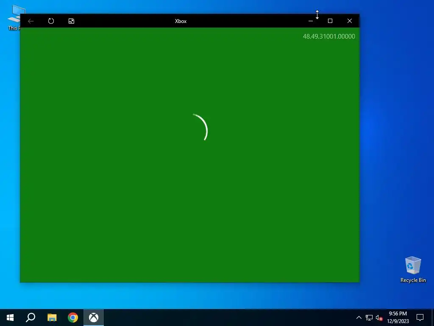Screen dimensions: 434x326
Task: Open taskbar Search
Action: tap(31, 318)
